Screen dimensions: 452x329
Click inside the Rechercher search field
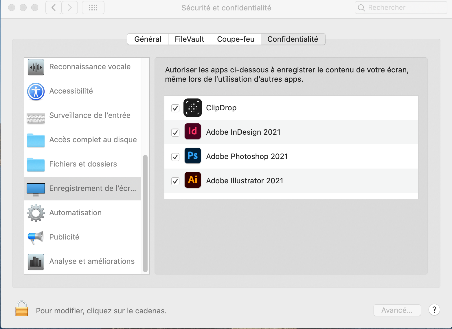point(401,8)
